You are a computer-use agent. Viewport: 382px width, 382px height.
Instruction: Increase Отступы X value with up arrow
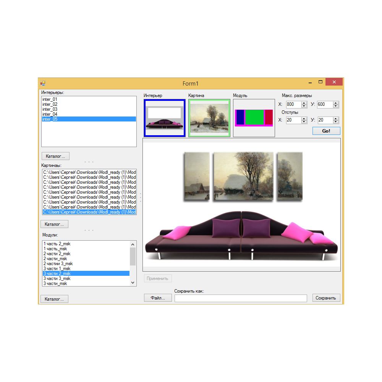click(304, 118)
